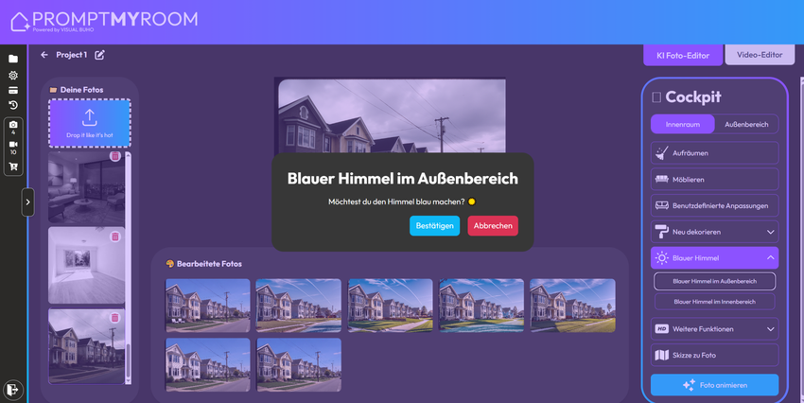The width and height of the screenshot is (804, 403).
Task: Click the photo upload drop zone
Action: (90, 123)
